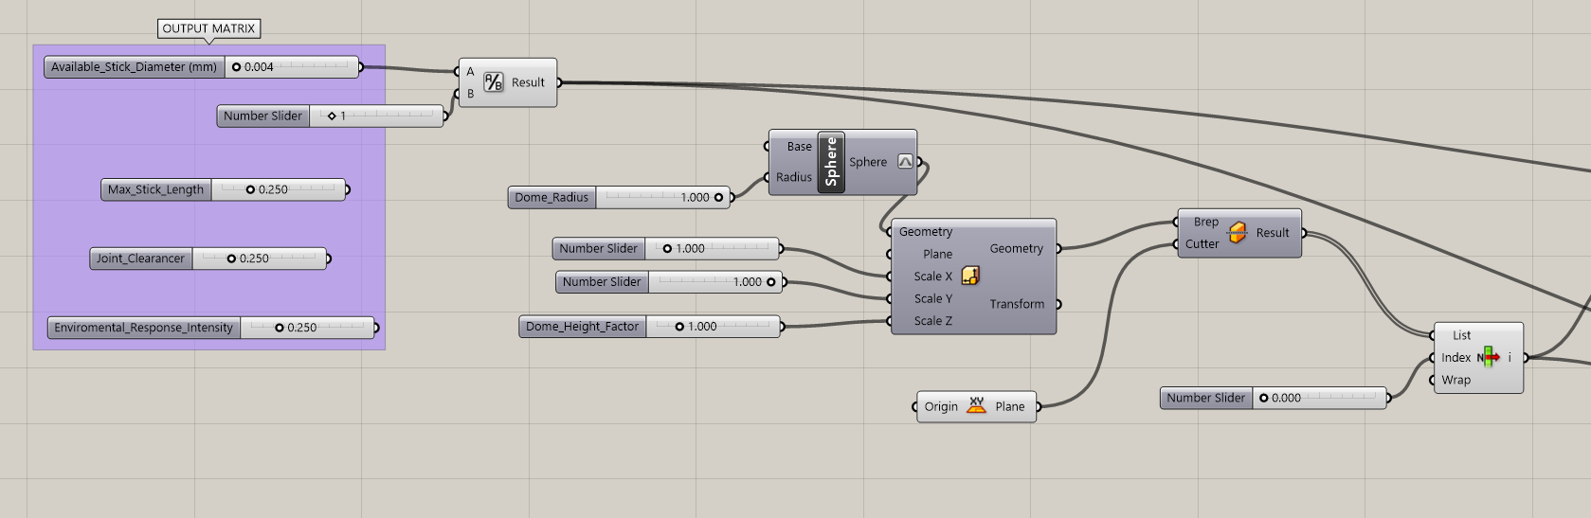This screenshot has height=518, width=1591.
Task: Select the Available_Stick_Diameter (mm) slider name
Action: click(x=135, y=67)
